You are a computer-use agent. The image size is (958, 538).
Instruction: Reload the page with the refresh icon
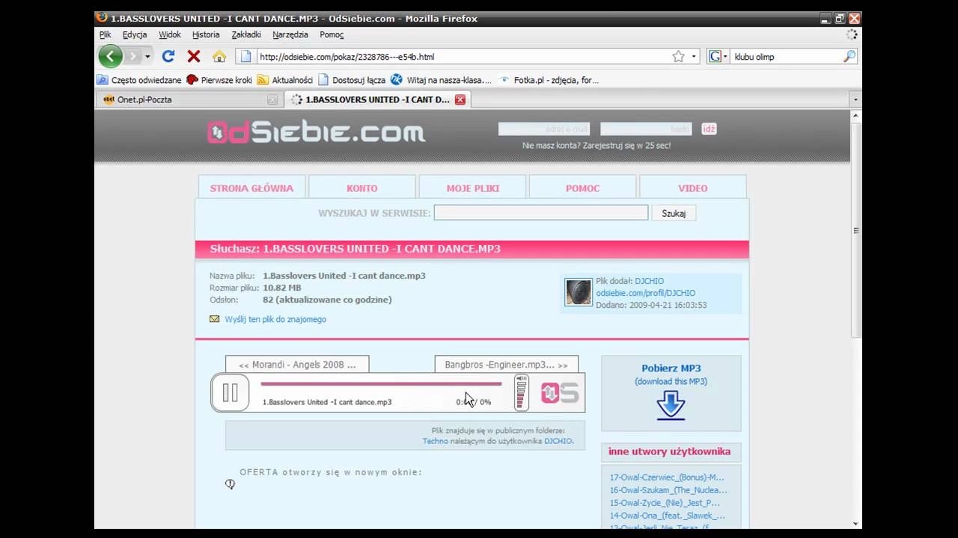(x=168, y=56)
